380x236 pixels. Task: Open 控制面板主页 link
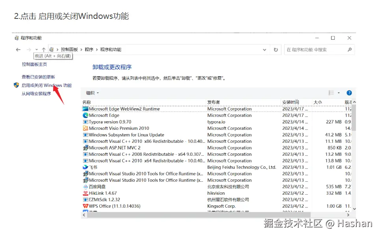34,65
